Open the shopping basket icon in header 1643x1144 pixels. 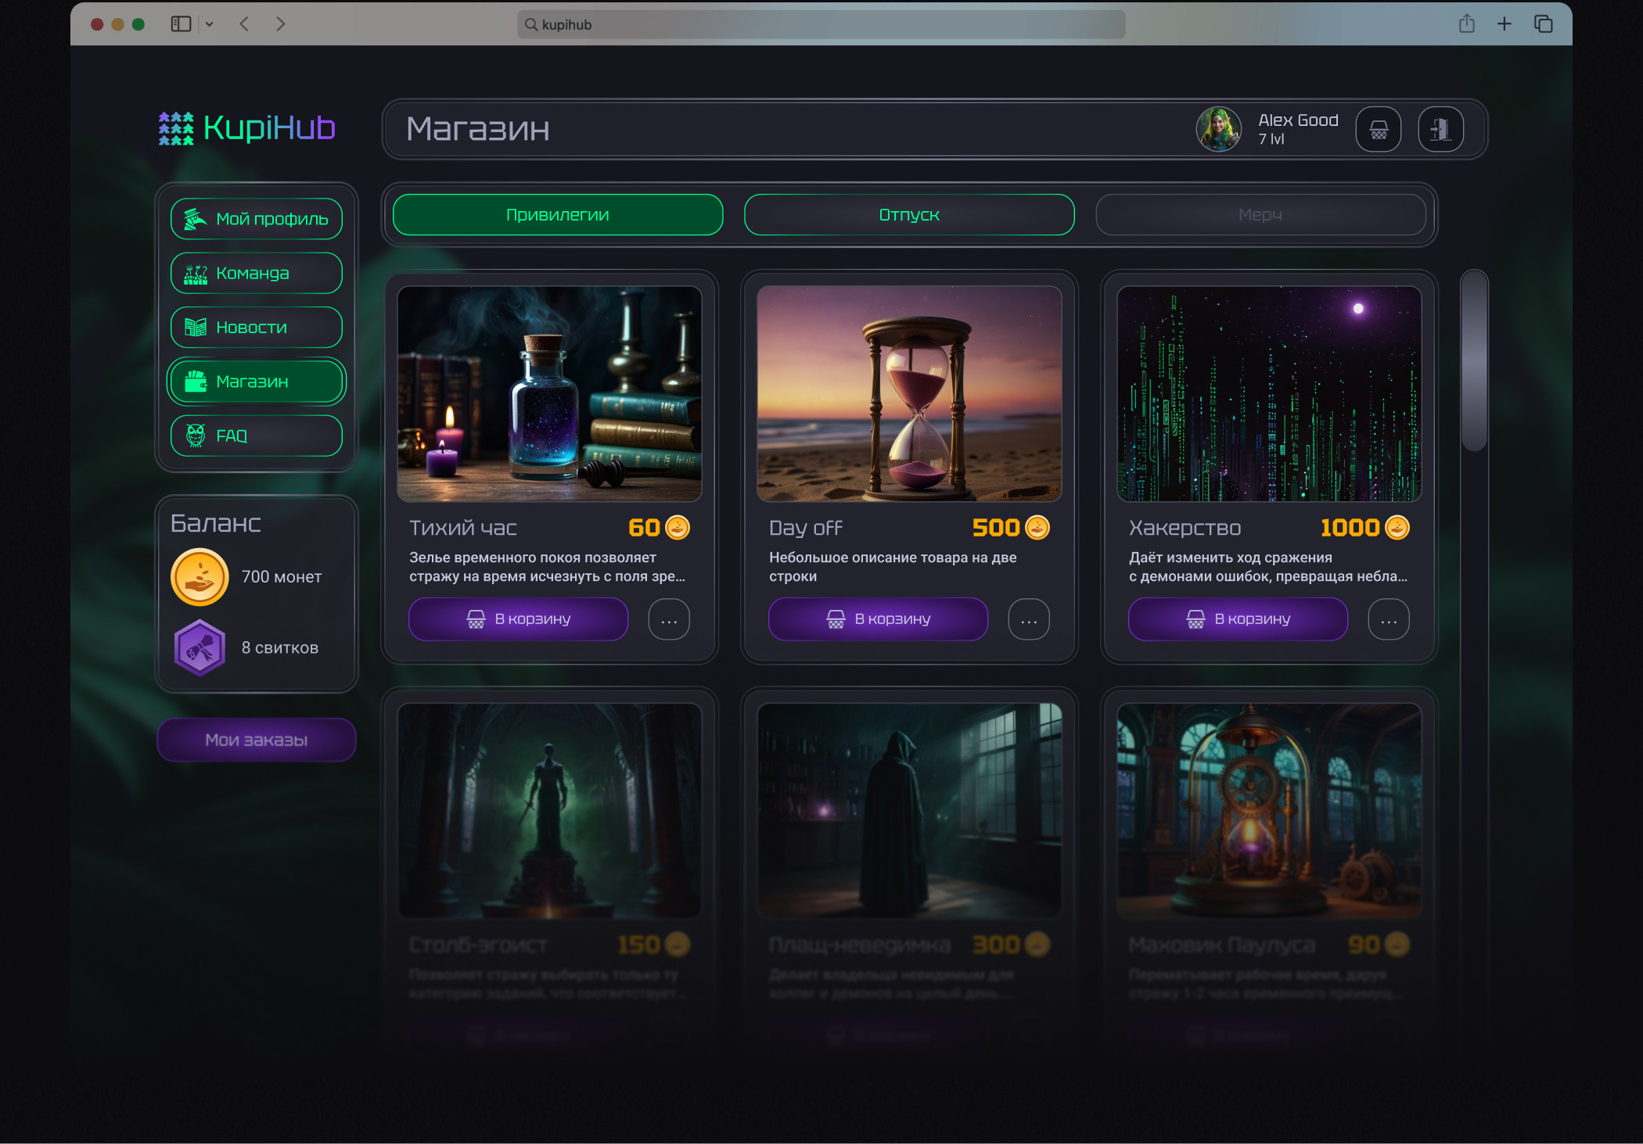1379,129
